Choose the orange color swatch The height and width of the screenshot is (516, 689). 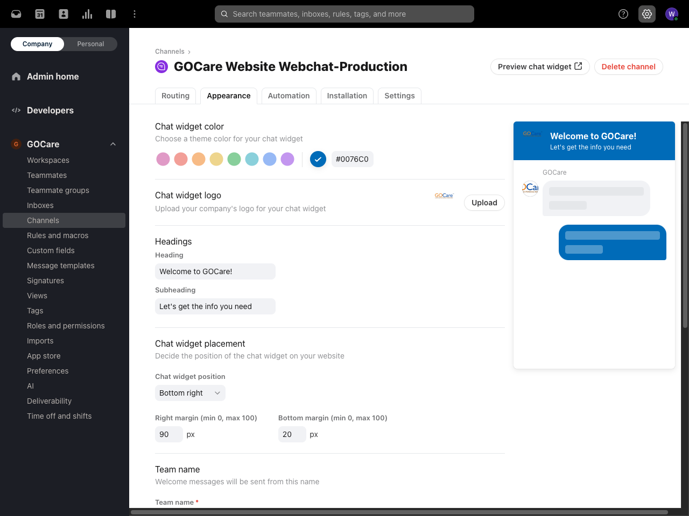tap(199, 159)
